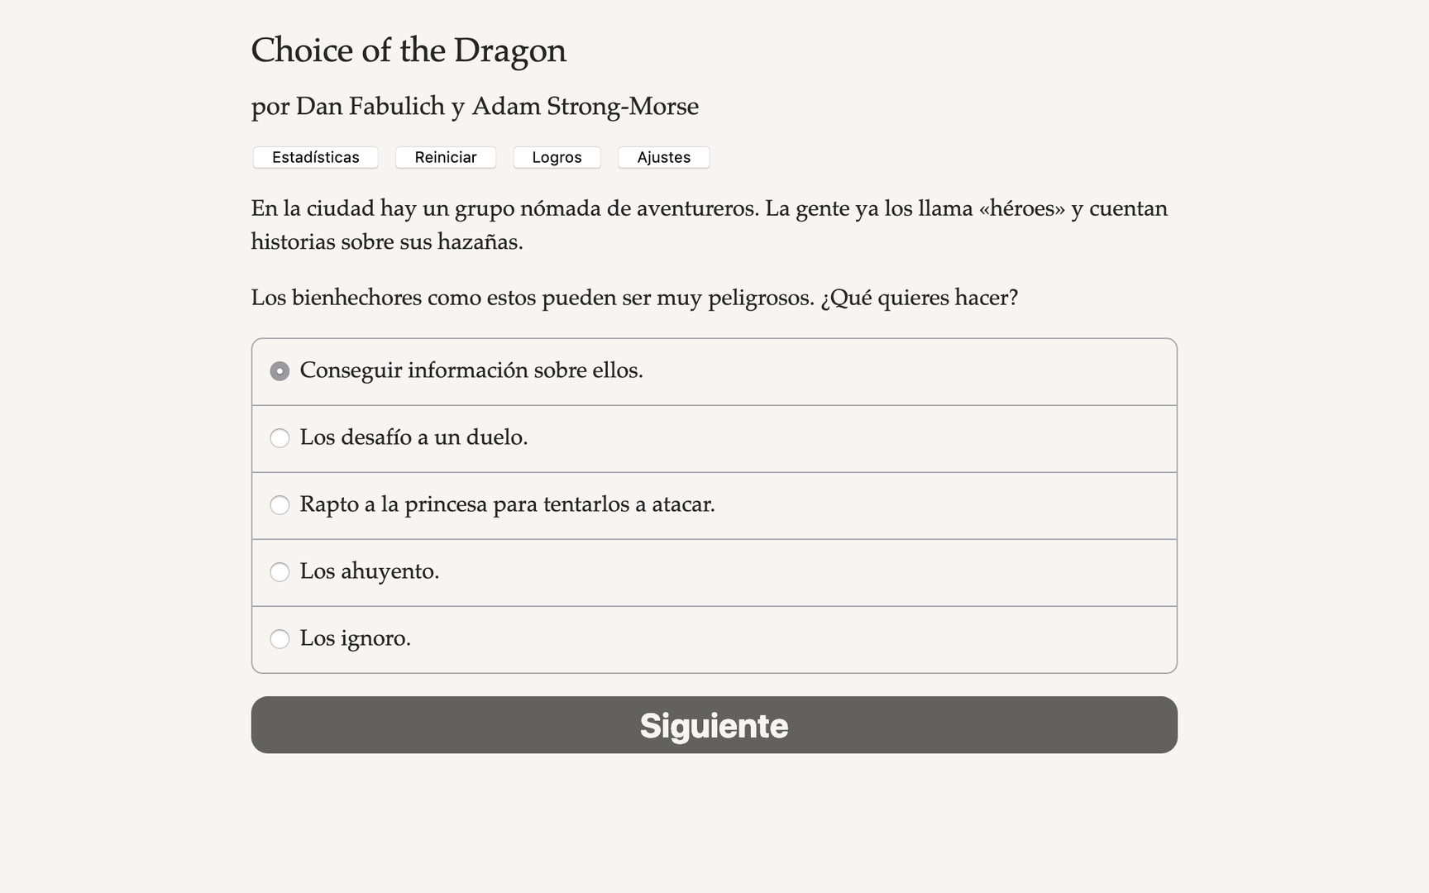Select radio circle for 'Los ahuyento'

(x=280, y=572)
